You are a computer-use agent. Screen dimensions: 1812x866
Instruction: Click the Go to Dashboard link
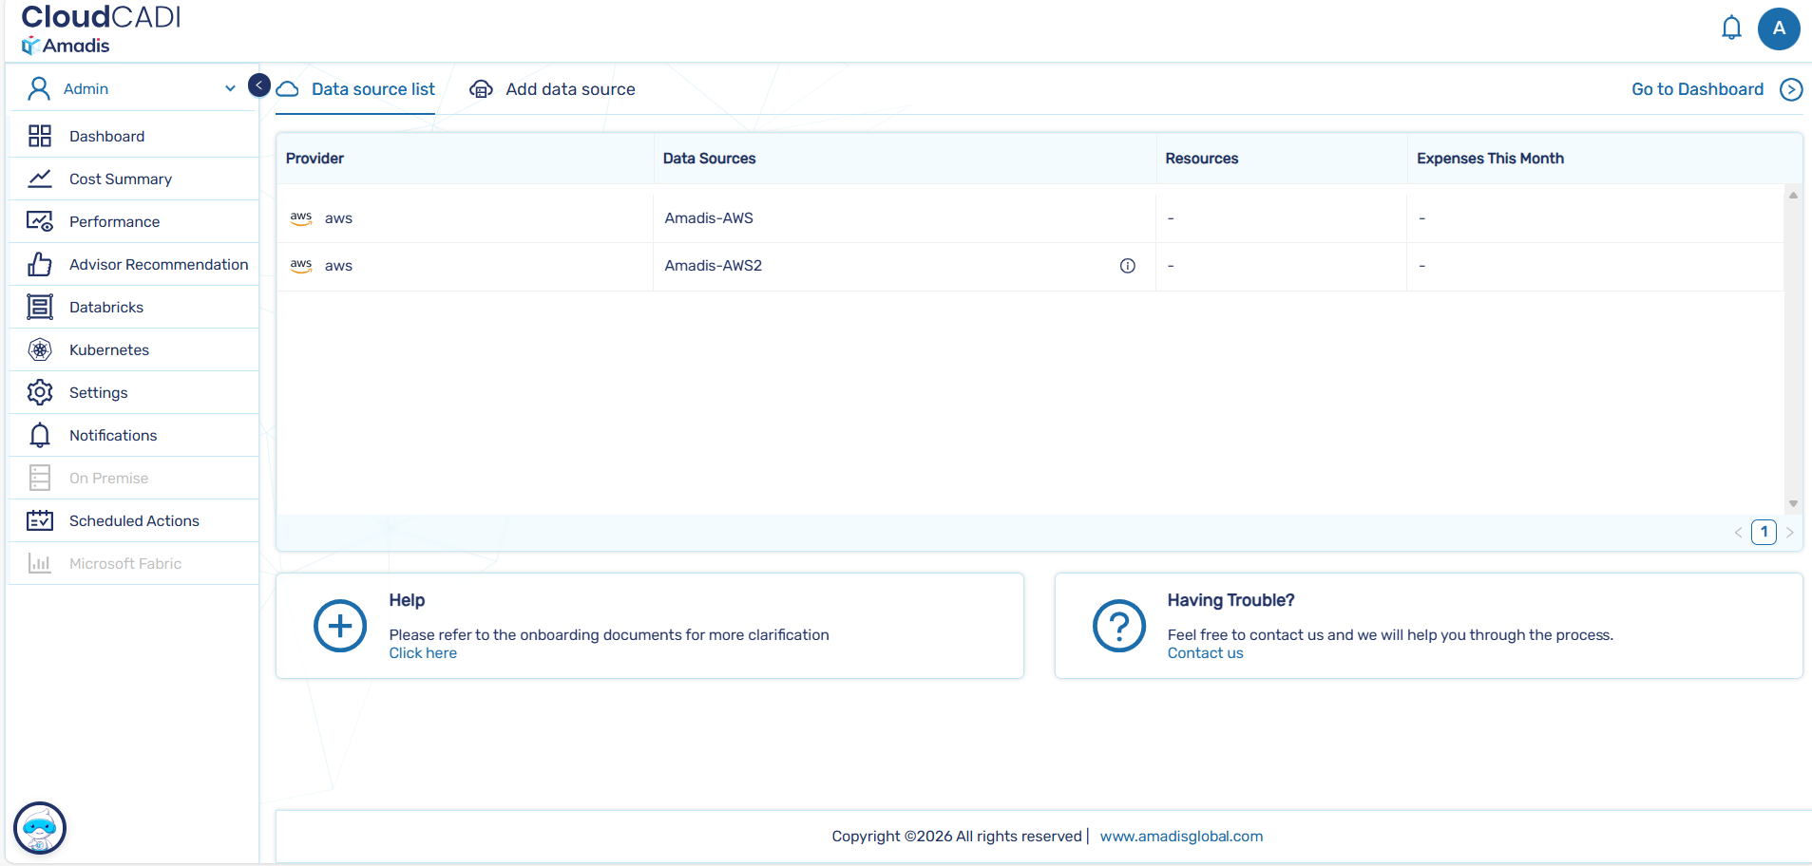(1697, 89)
